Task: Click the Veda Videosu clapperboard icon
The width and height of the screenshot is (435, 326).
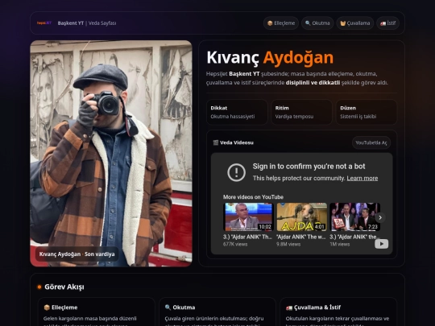Action: pos(216,142)
